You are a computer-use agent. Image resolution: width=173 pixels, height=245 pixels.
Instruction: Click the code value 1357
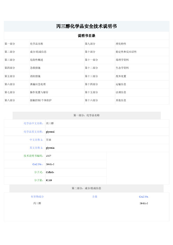tap(48, 156)
